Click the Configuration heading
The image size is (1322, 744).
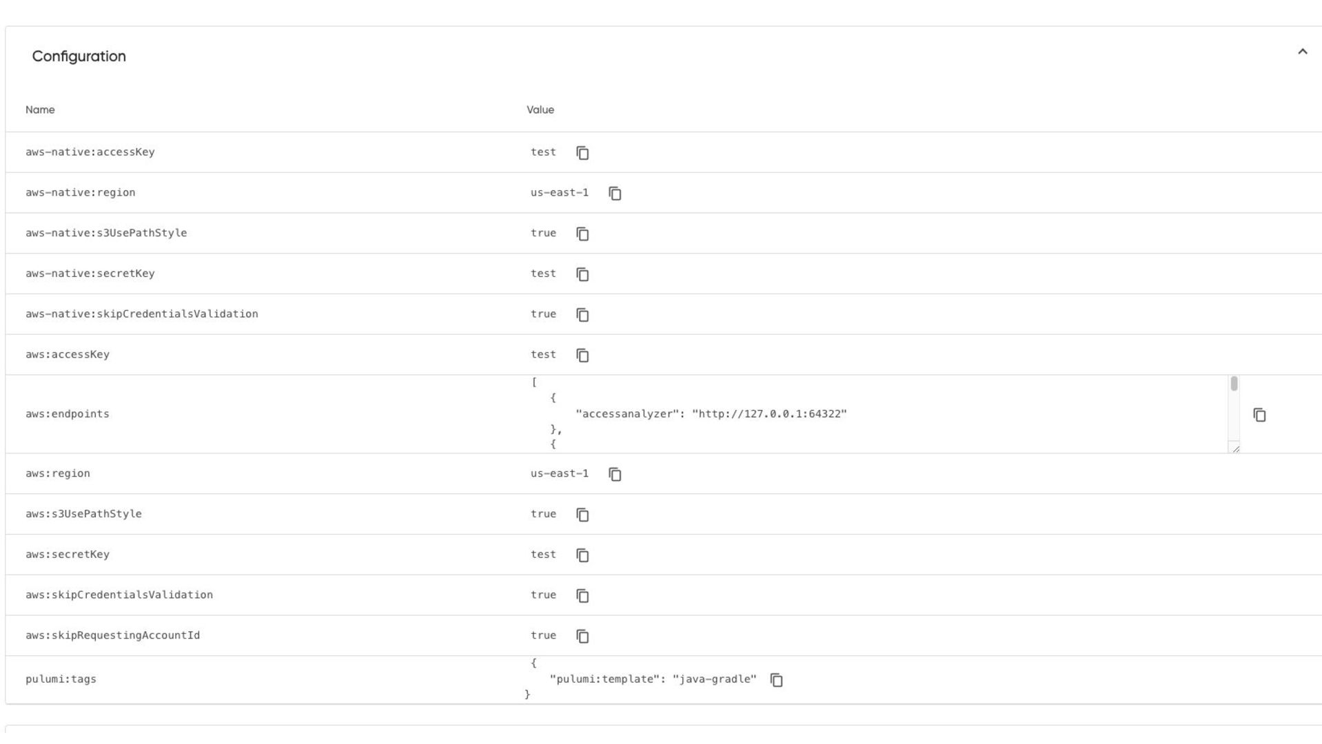click(79, 56)
